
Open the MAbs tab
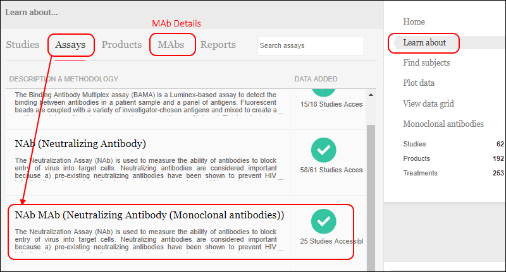(171, 44)
